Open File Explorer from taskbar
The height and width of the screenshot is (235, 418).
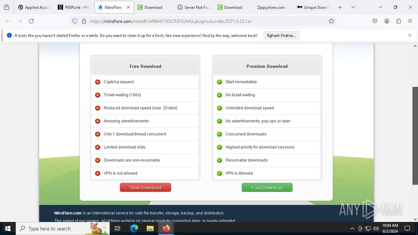point(150,228)
